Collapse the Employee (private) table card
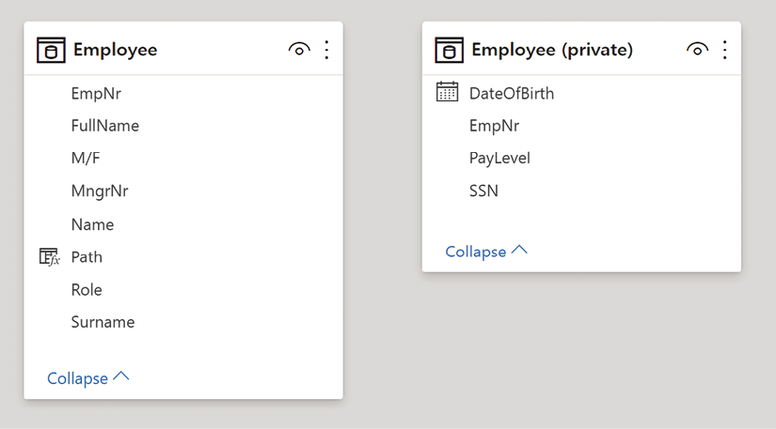The width and height of the screenshot is (776, 429). 486,252
